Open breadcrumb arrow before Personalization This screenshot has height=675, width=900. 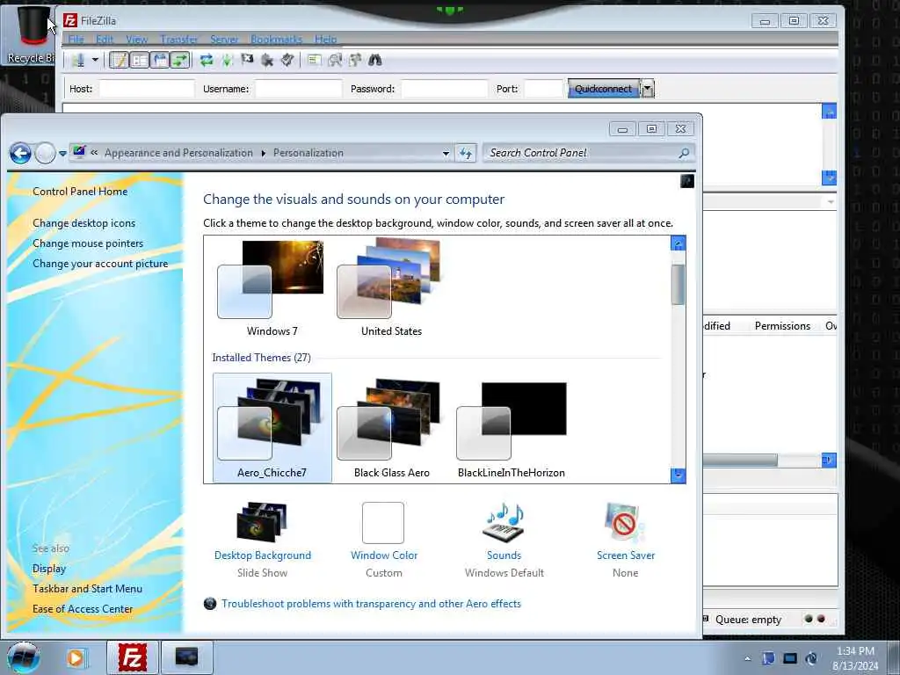coord(264,153)
